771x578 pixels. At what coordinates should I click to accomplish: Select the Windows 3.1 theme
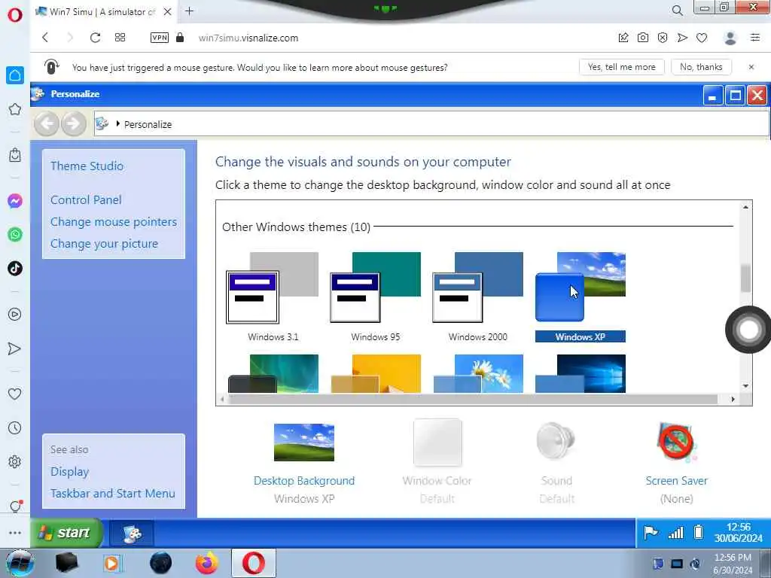273,297
